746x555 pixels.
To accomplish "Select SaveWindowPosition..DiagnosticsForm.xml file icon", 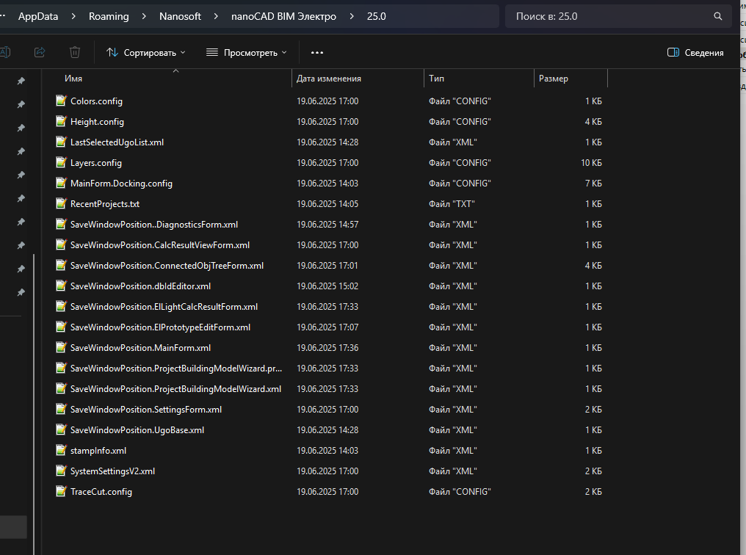I will pos(61,223).
